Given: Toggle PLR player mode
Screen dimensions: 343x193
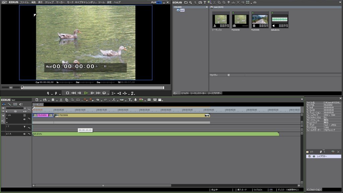Looking at the screenshot, I should pyautogui.click(x=153, y=2).
